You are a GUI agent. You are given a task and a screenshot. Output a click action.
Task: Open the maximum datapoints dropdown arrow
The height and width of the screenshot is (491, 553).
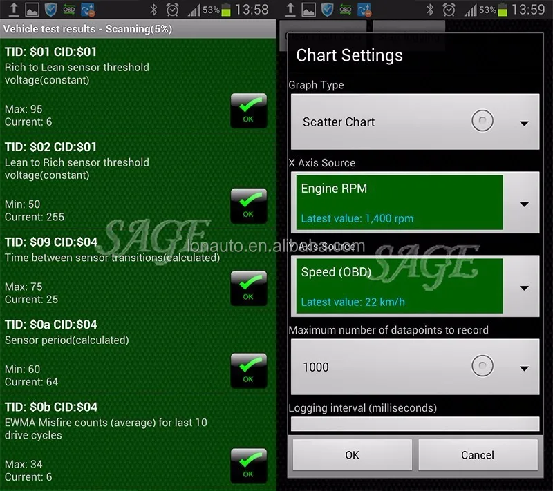pos(524,368)
